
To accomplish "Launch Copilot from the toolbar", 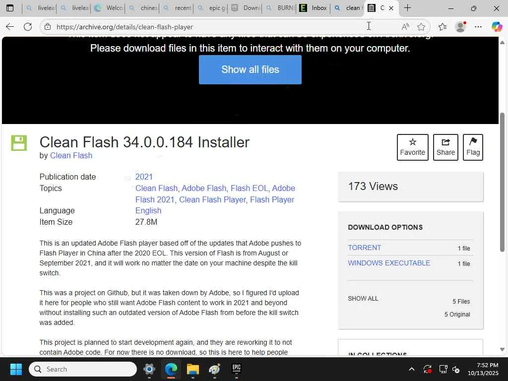I will (x=497, y=27).
